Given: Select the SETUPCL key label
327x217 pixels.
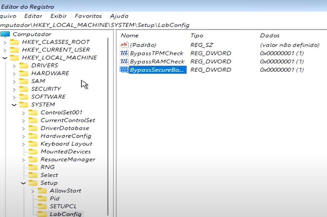Looking at the screenshot, I should pos(63,206).
